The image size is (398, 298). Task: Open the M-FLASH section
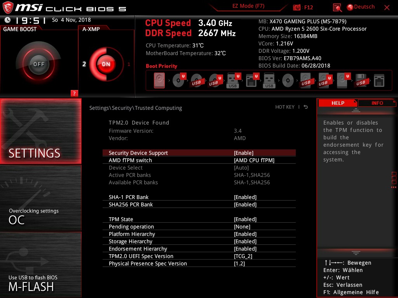click(40, 264)
